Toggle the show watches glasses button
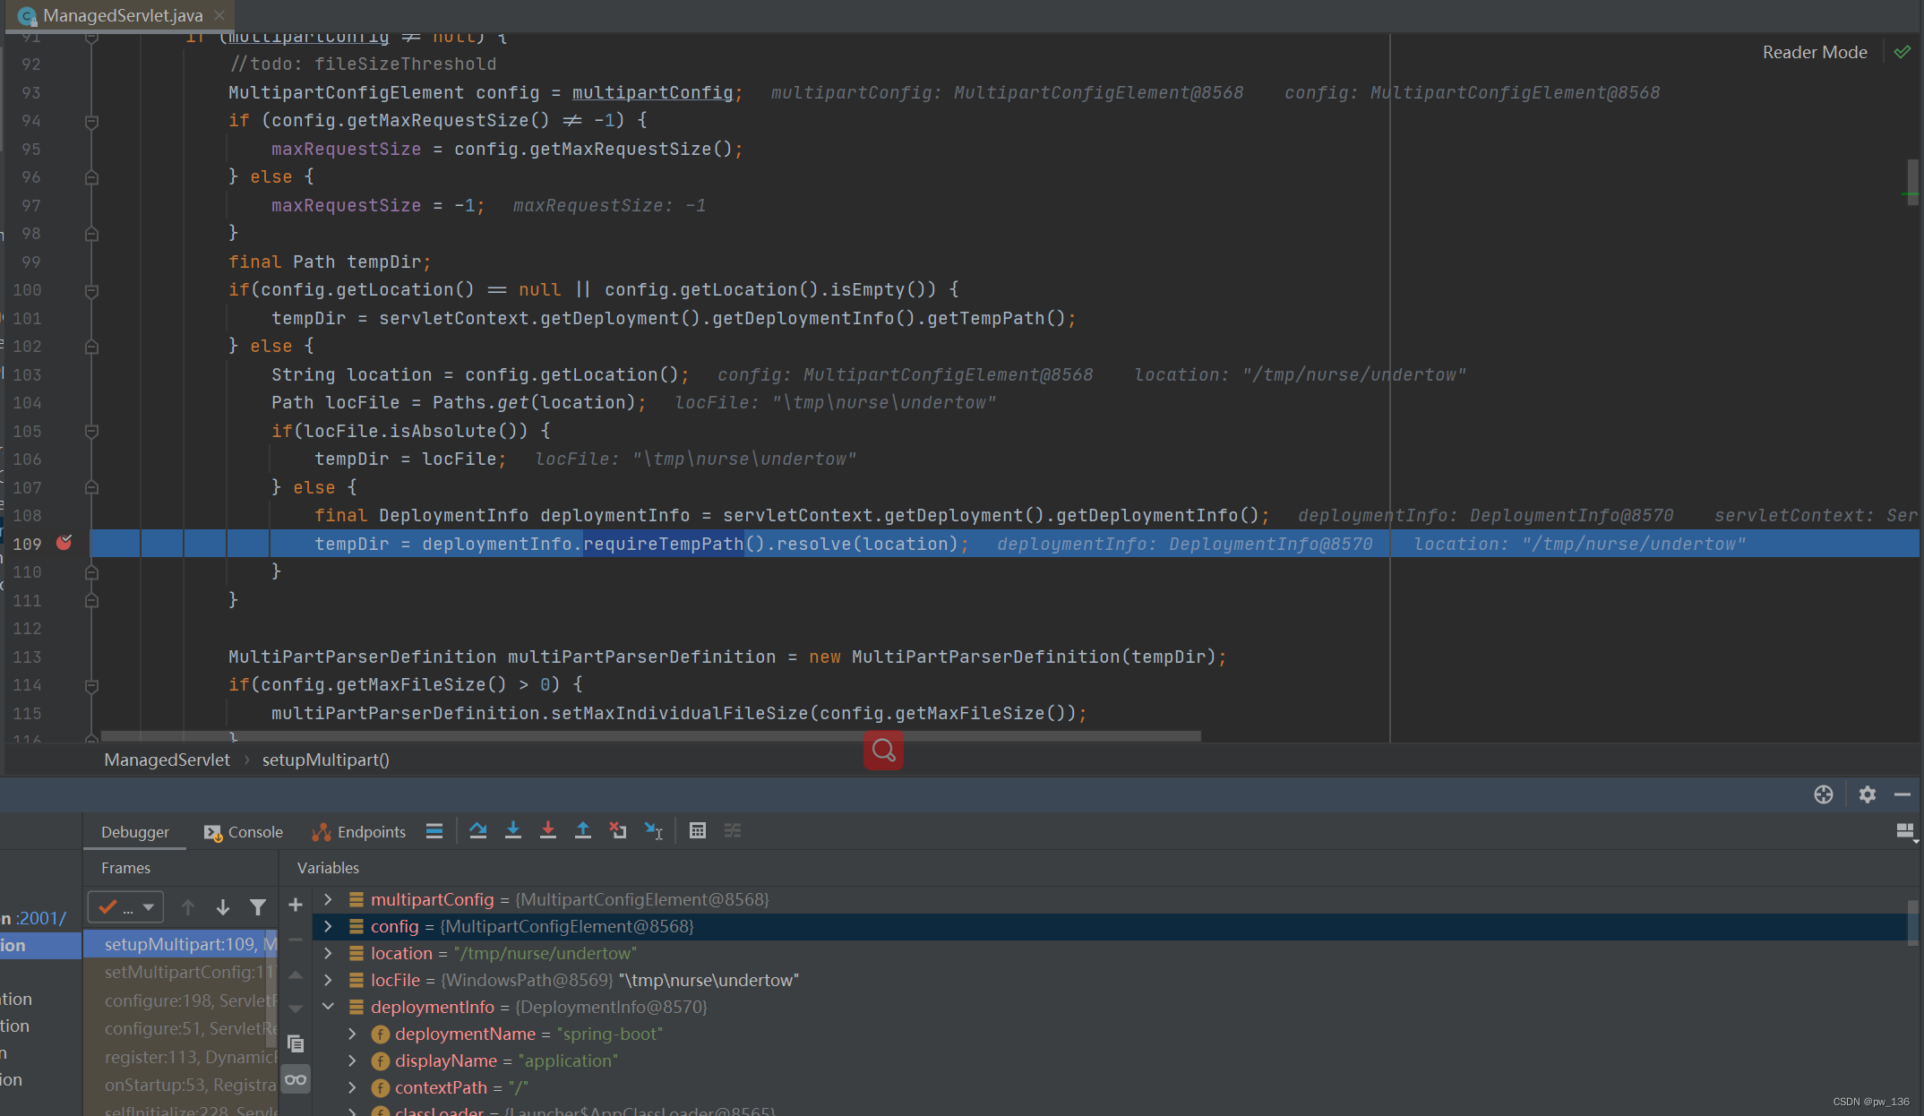 296,1079
